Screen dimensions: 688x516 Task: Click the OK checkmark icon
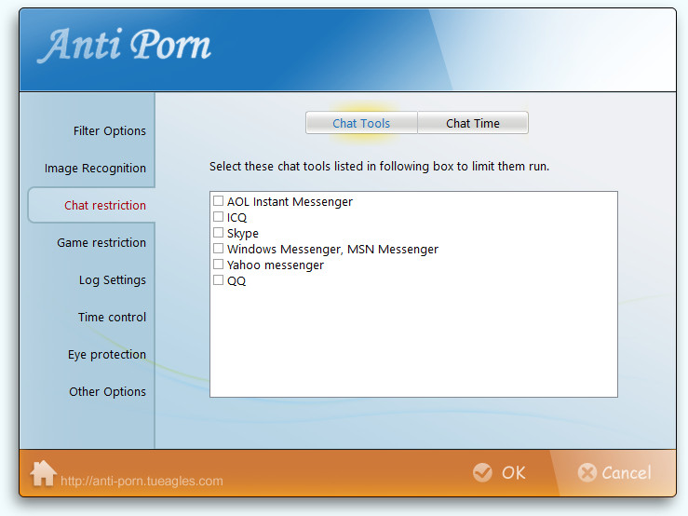[482, 472]
